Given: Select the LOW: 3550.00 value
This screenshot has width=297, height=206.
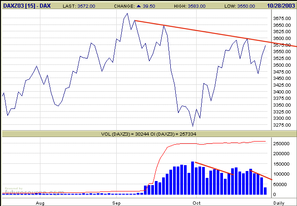Looking at the screenshot, I should tap(240, 6).
